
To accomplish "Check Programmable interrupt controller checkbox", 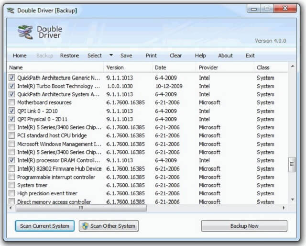I will 11,177.
